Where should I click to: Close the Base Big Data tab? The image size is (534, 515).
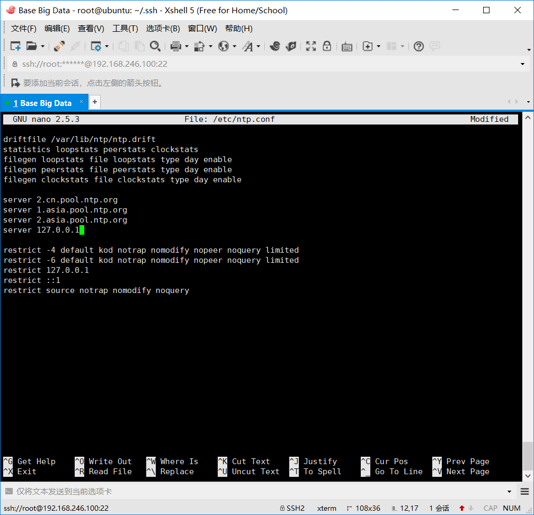(82, 102)
